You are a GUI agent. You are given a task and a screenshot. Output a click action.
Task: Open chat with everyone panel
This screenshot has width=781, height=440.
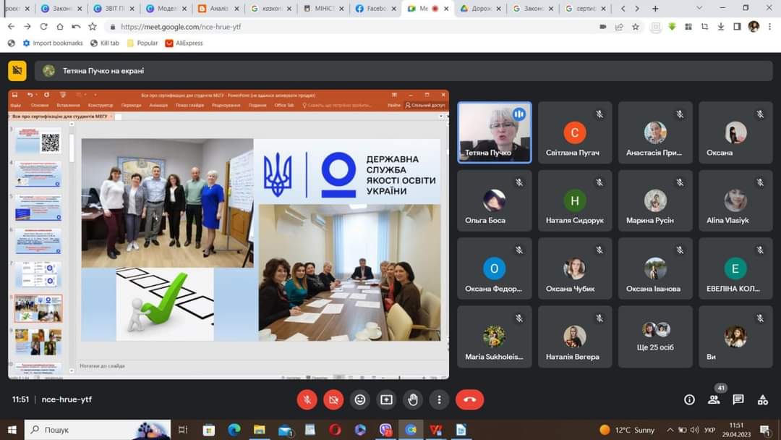(738, 399)
